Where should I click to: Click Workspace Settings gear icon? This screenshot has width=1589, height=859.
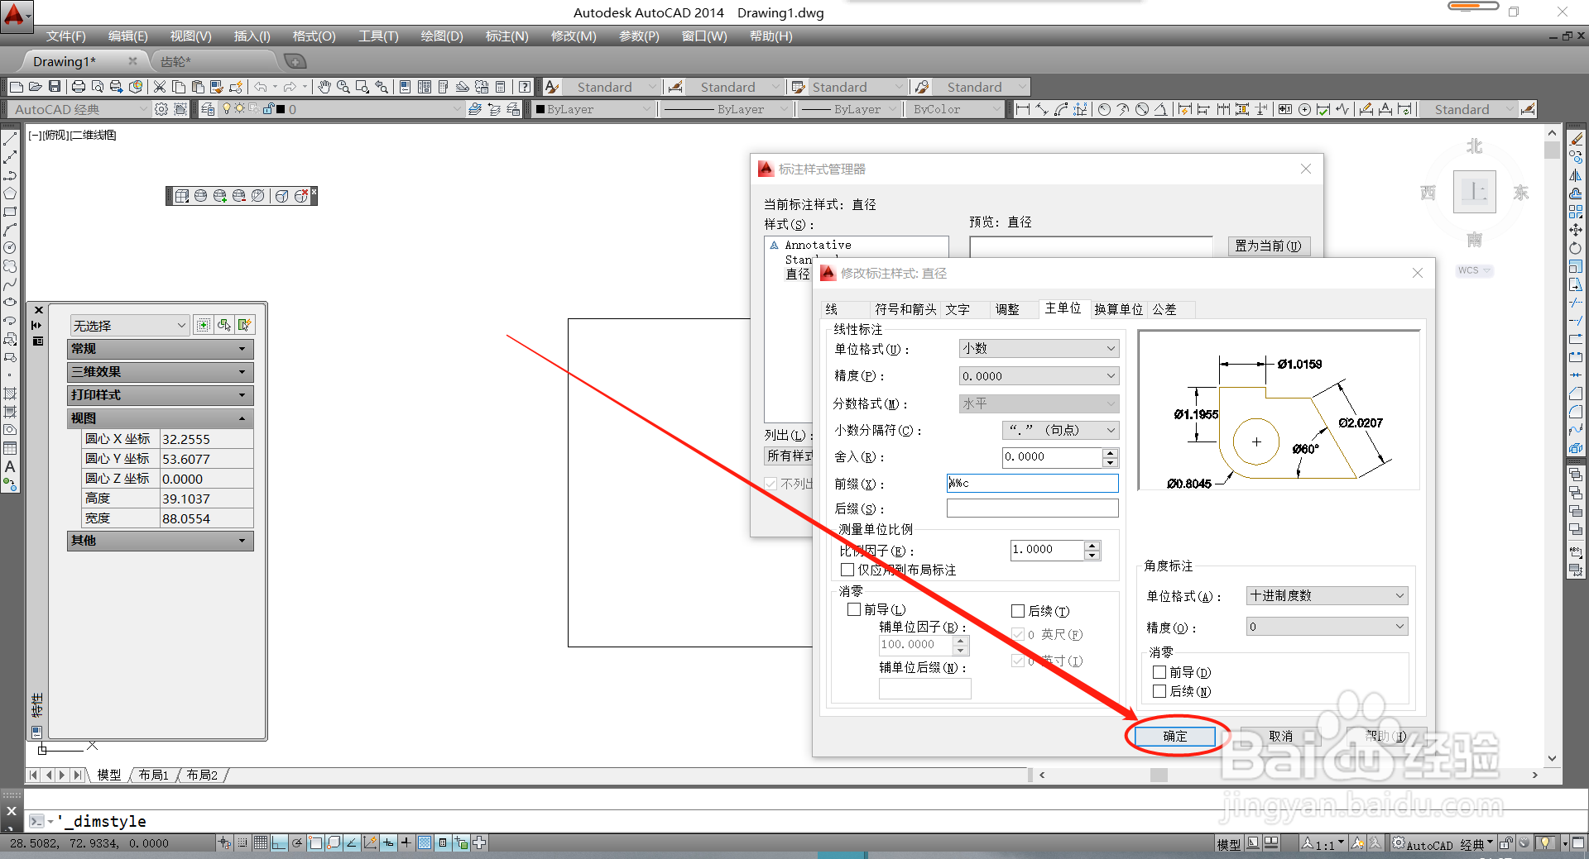[x=161, y=109]
